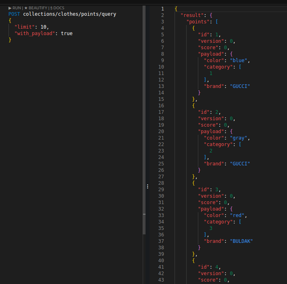The image size is (287, 284).
Task: Click the request editor vertical scrollbar
Action: click(144, 121)
